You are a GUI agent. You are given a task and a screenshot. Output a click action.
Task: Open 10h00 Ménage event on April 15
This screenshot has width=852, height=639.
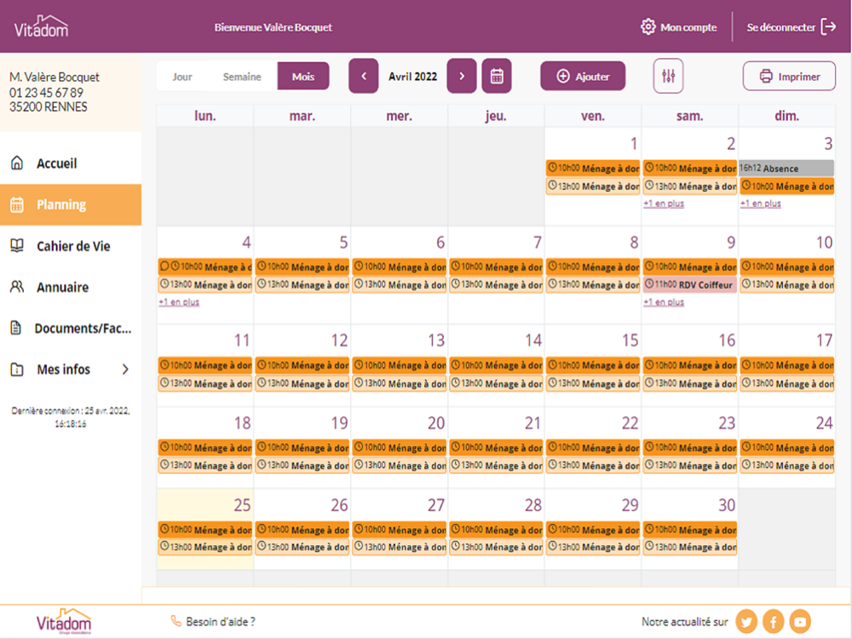592,366
